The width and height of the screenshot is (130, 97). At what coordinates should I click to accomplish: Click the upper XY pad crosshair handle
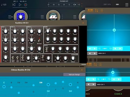[114, 30]
